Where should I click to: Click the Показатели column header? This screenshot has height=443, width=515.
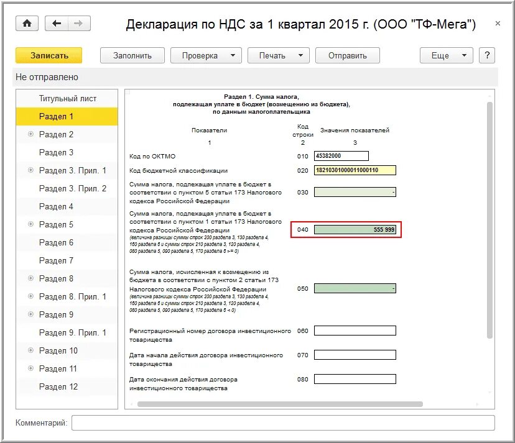[209, 130]
